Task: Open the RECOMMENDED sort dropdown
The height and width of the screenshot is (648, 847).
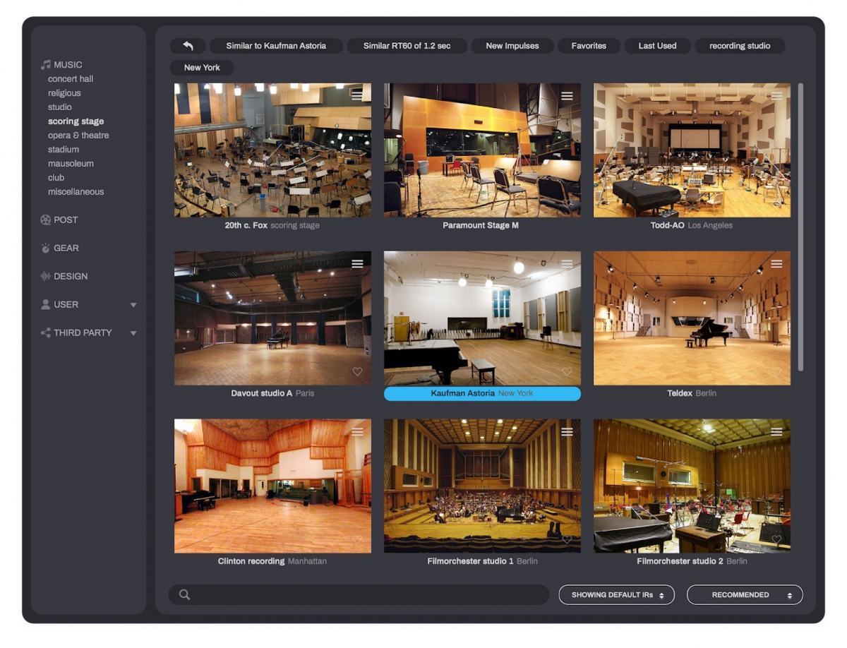Action: coord(745,595)
